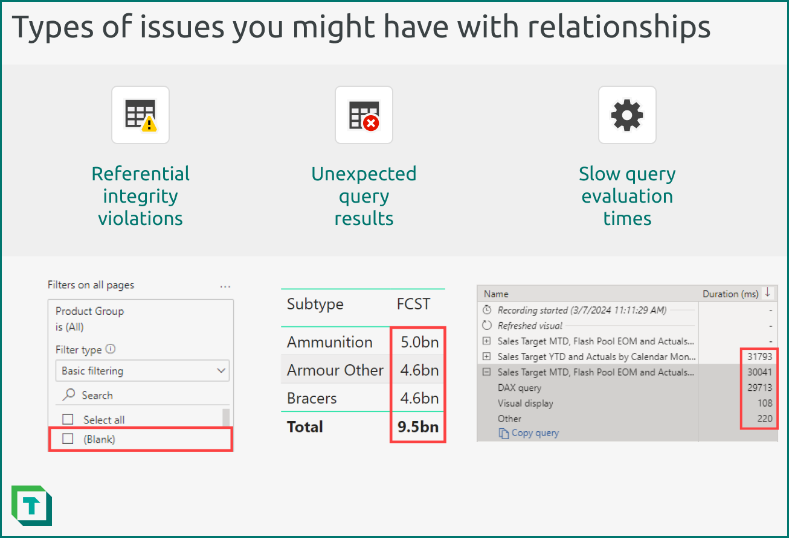Click the gear icon above Slow query evaluation times

coord(627,115)
